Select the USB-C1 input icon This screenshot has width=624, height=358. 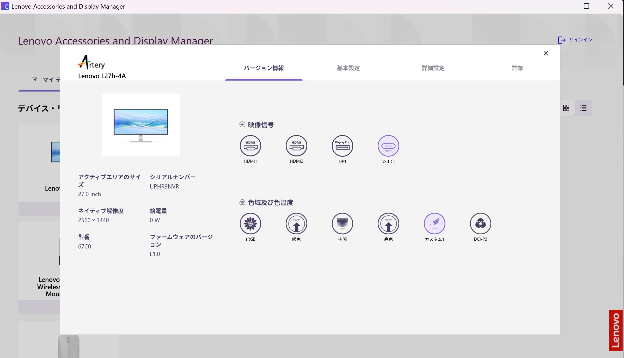[388, 146]
